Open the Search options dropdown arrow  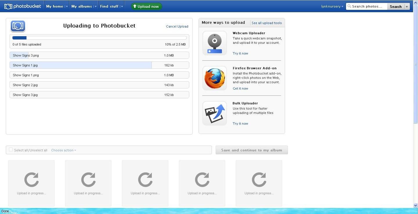pyautogui.click(x=407, y=6)
